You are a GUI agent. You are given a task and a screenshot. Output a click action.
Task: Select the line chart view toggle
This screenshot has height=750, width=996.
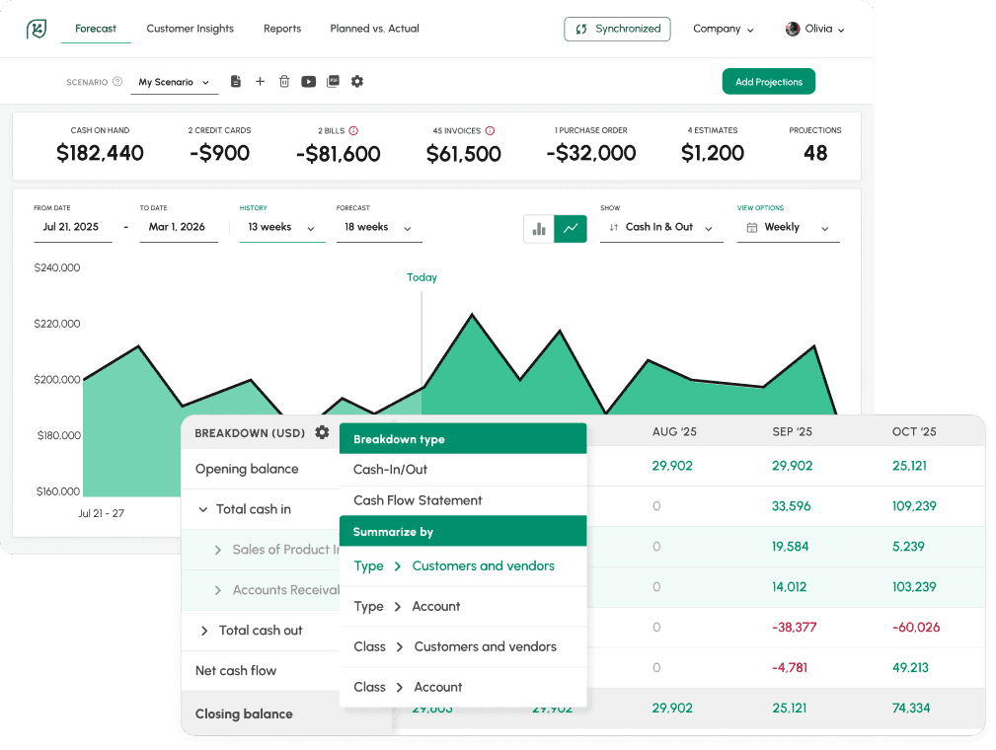click(571, 228)
